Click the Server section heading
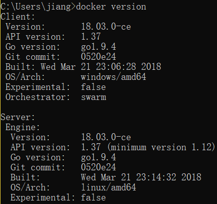This screenshot has width=217, height=204. coord(18,117)
